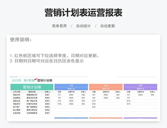
Task: Click the 姓名1 owner cell
Action: point(47,95)
